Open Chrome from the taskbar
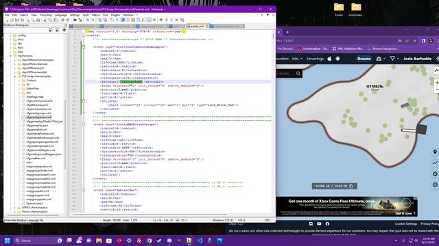This screenshot has width=439, height=246. (x=150, y=241)
